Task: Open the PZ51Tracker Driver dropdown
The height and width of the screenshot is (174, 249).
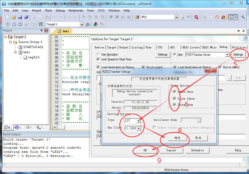Action: (x=227, y=55)
